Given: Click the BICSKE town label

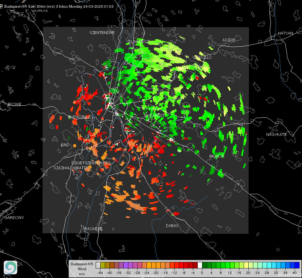Looking at the screenshot, I should coord(14,104).
